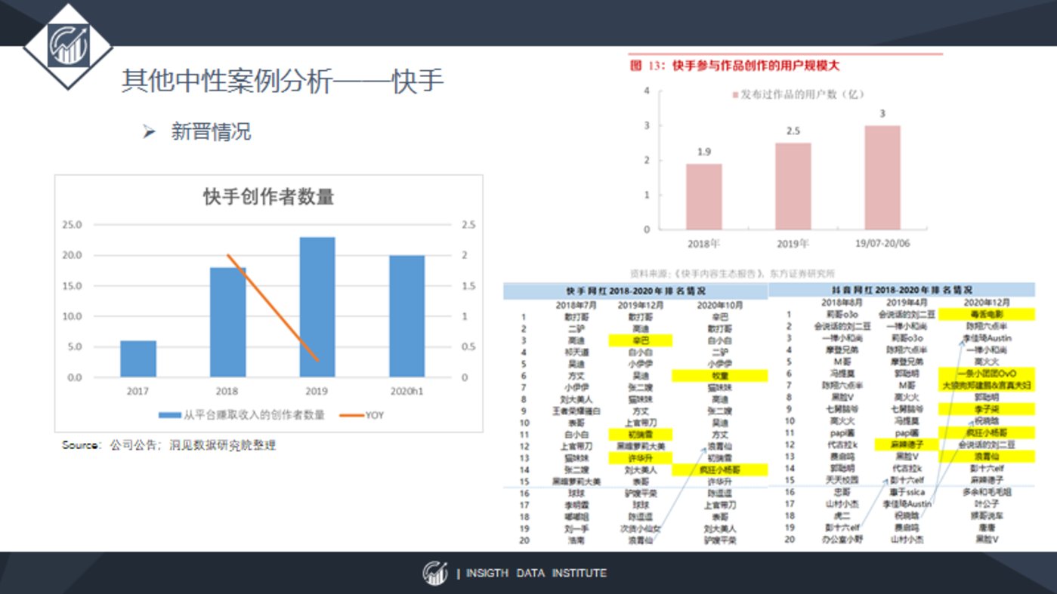Viewport: 1057px width, 594px height.
Task: Select the tallest blue bar for 2019
Action: 317,307
